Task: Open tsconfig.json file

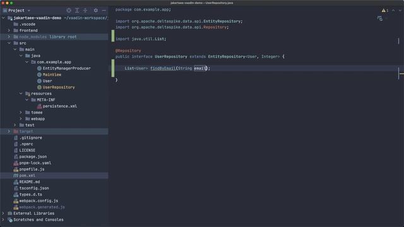Action: click(34, 188)
